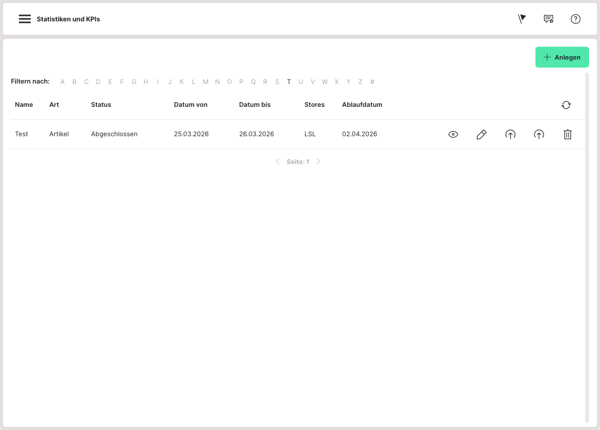Go to next page chevron
The height and width of the screenshot is (430, 600).
pos(318,162)
